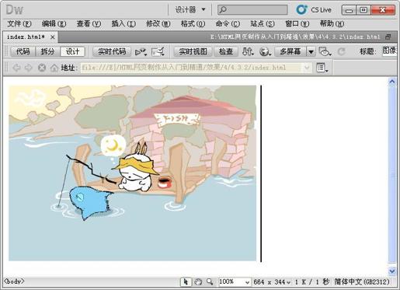This screenshot has height=290, width=400.
Task: Click preview in browser globe icon
Action: (x=265, y=52)
